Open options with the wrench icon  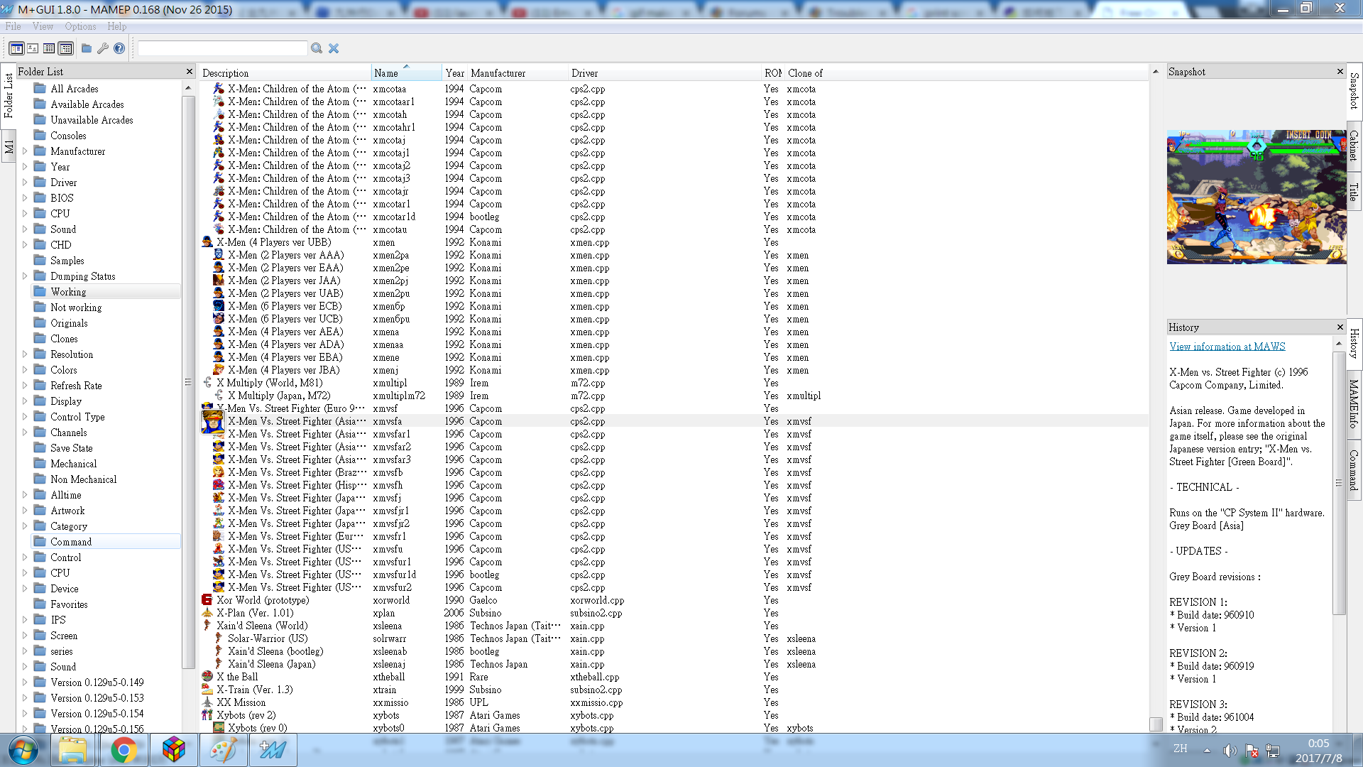click(103, 48)
